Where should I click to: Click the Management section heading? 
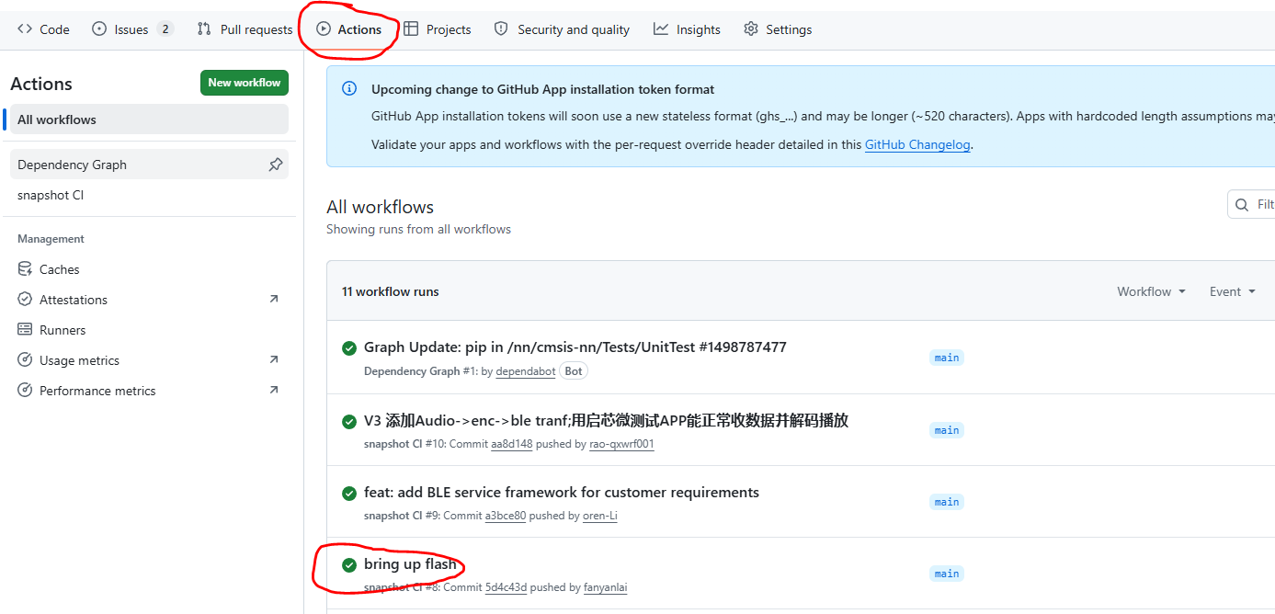point(51,239)
